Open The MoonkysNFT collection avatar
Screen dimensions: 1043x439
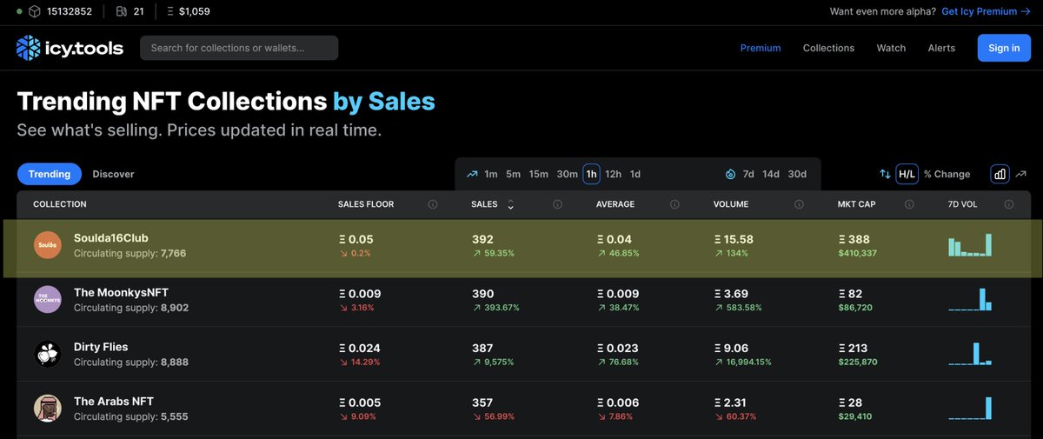coord(48,300)
